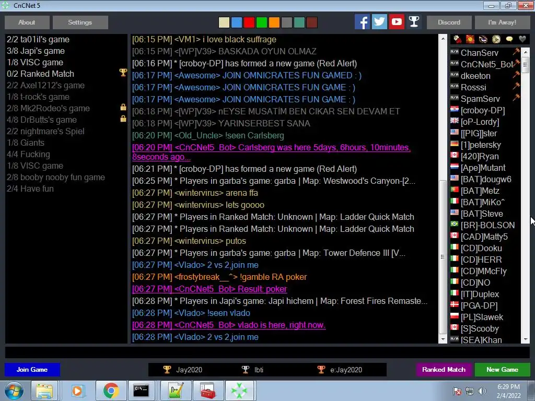Image resolution: width=535 pixels, height=401 pixels.
Task: Pick the blue chat color swatch
Action: coord(237,22)
